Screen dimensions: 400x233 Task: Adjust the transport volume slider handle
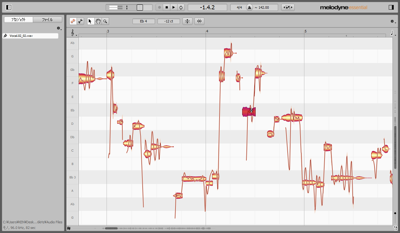(x=140, y=7)
